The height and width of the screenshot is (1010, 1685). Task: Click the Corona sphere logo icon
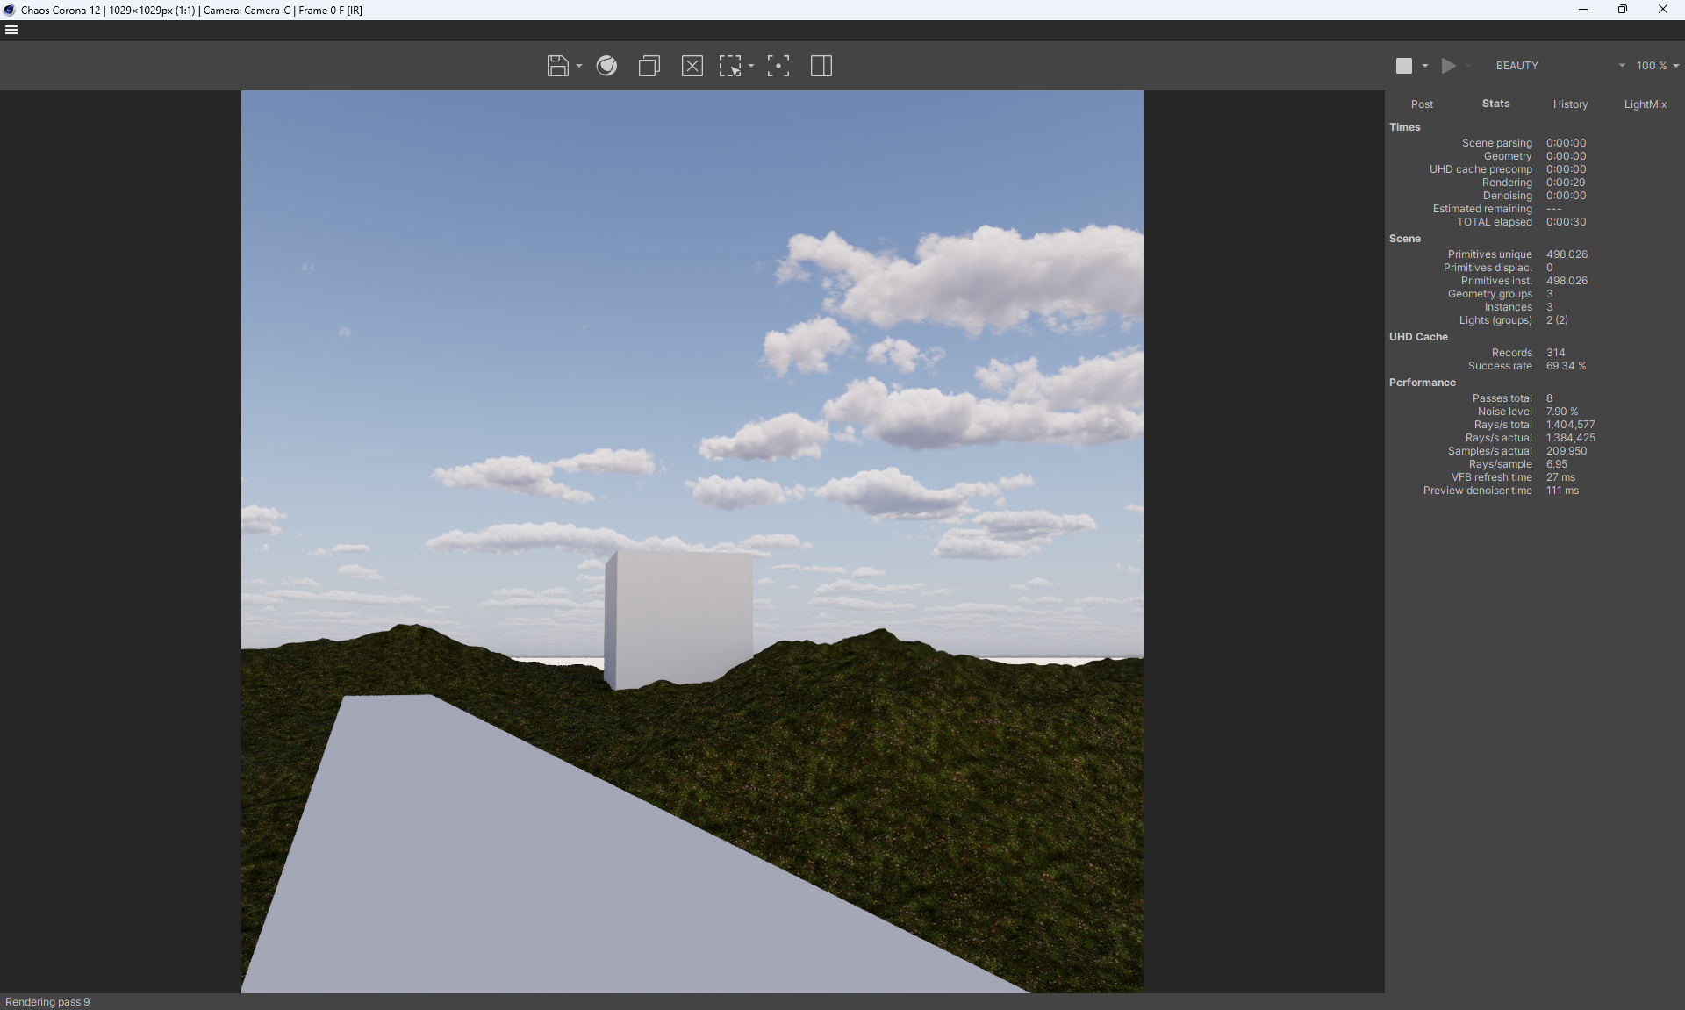606,66
